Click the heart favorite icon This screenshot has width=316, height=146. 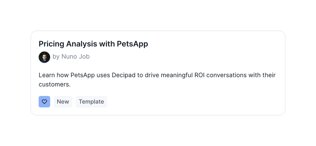click(44, 102)
